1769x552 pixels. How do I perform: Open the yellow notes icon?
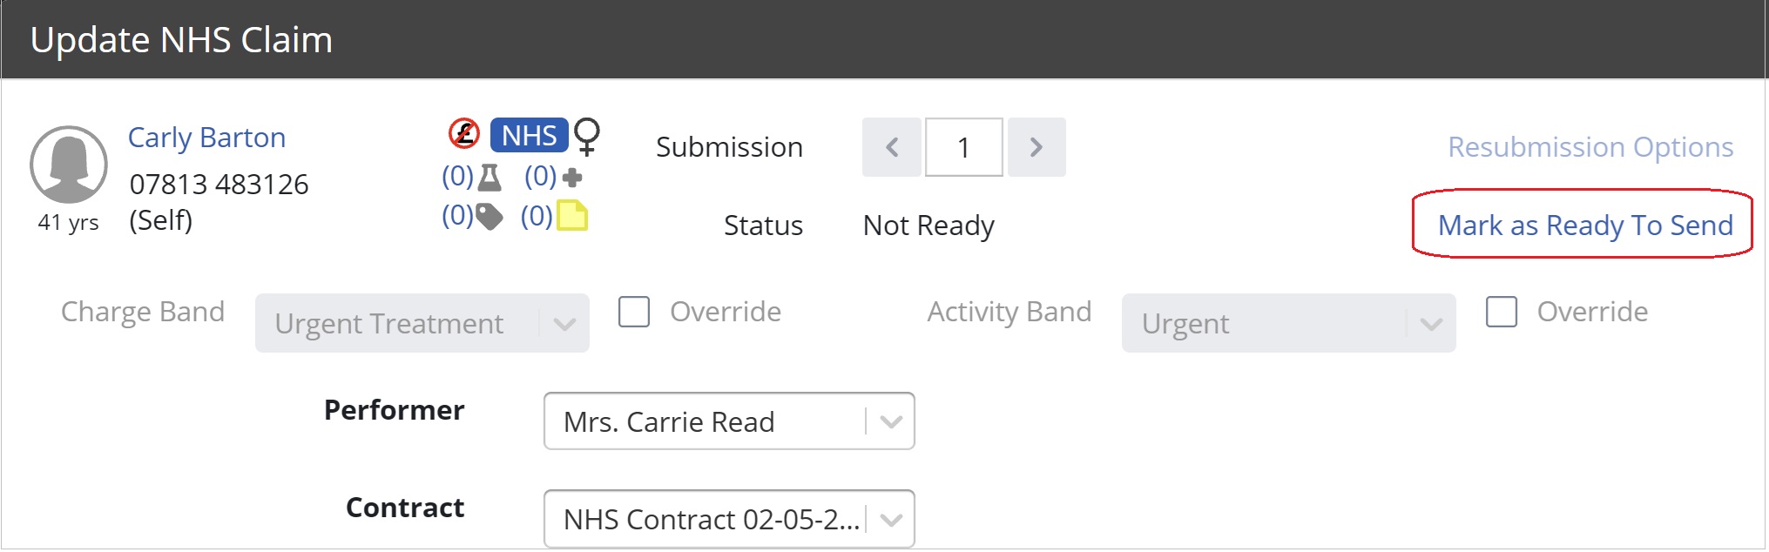pos(573,217)
